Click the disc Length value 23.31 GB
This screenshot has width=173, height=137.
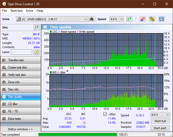34,43
